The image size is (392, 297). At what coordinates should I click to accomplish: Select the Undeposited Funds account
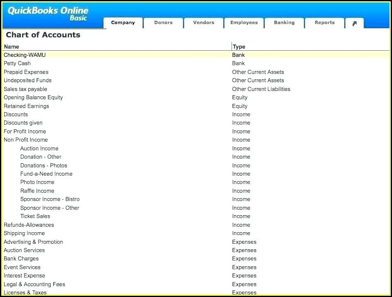pos(27,81)
